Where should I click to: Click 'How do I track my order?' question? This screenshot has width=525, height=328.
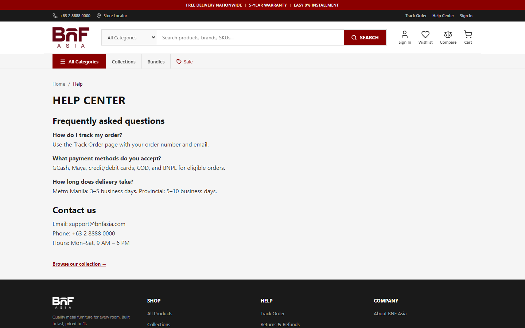pyautogui.click(x=87, y=135)
